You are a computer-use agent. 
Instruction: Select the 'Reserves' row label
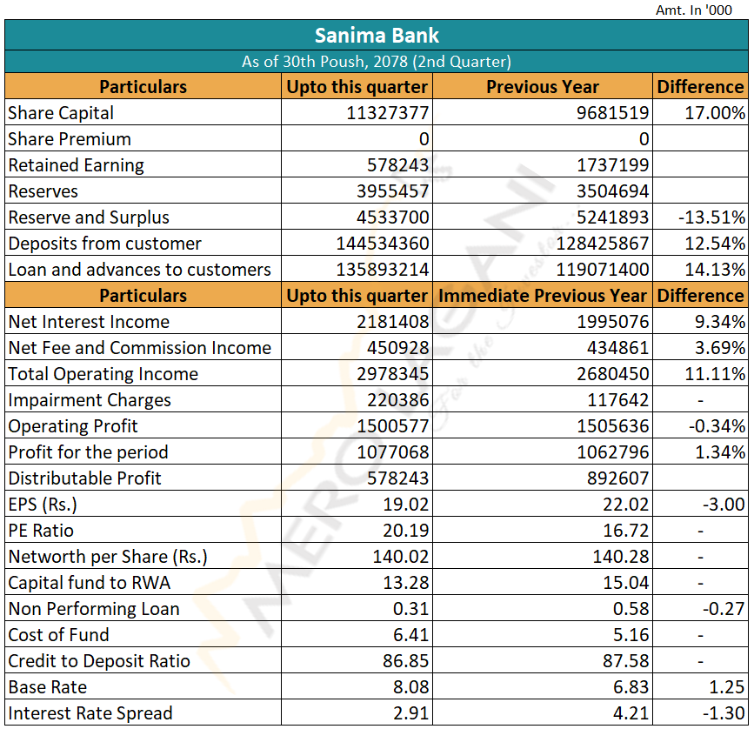coord(43,191)
